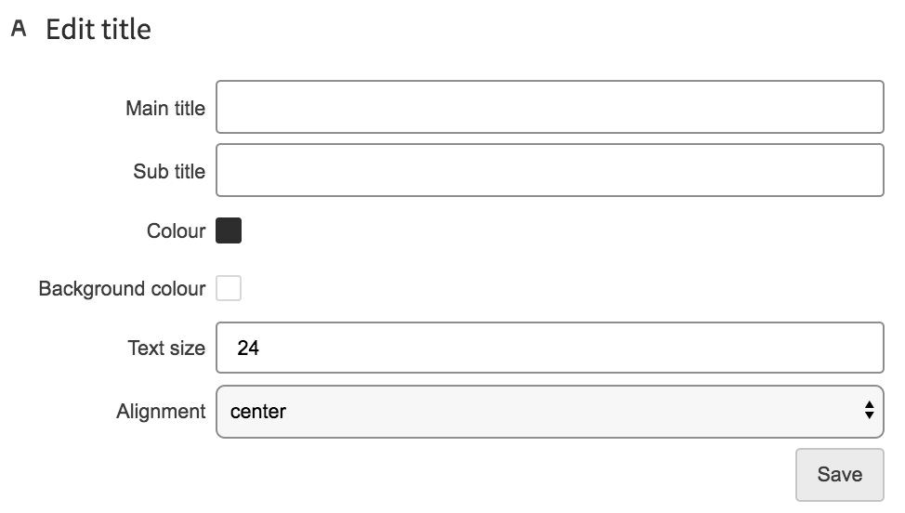Click the Alignment label

pos(161,412)
